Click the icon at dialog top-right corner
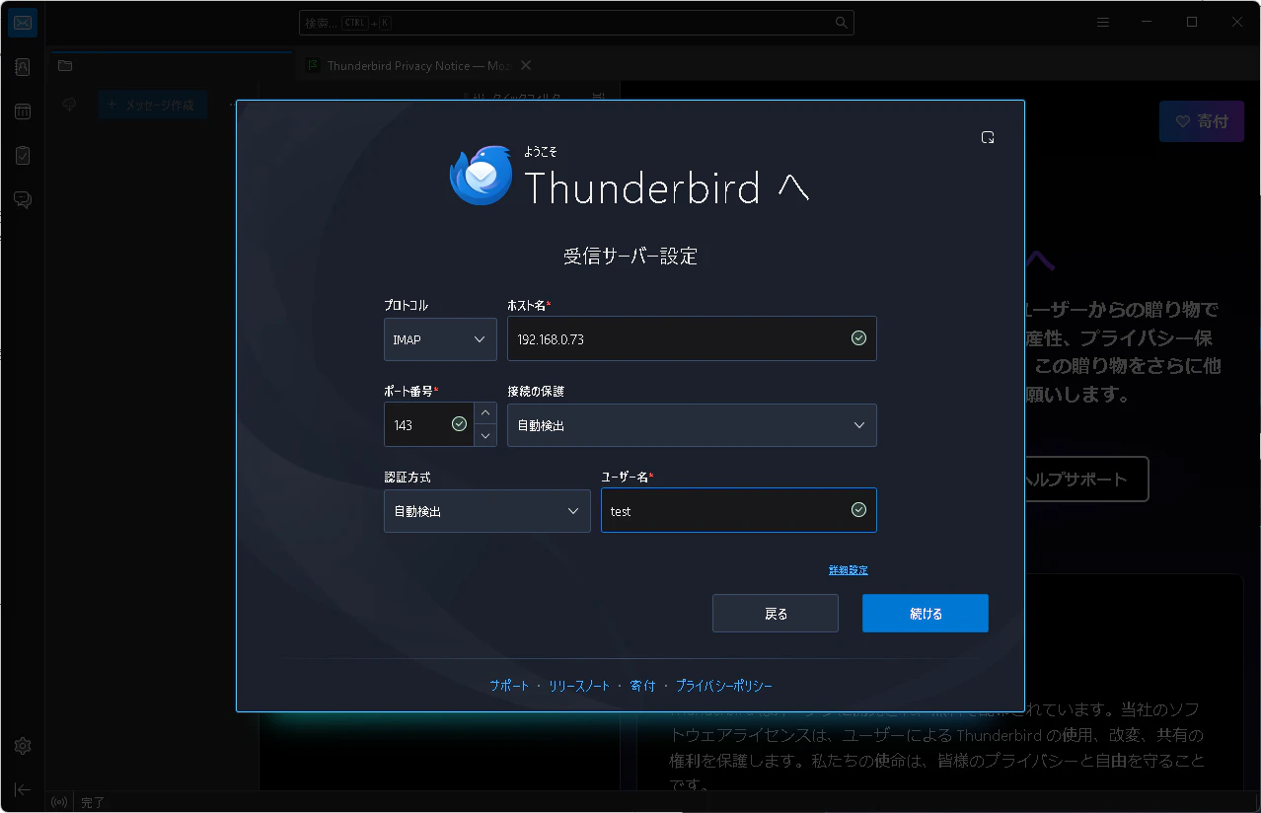 click(988, 137)
